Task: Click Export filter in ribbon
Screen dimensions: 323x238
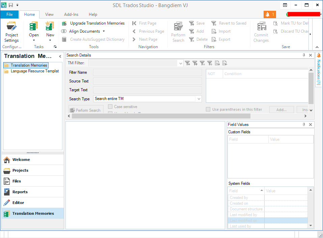Action: pos(221,39)
